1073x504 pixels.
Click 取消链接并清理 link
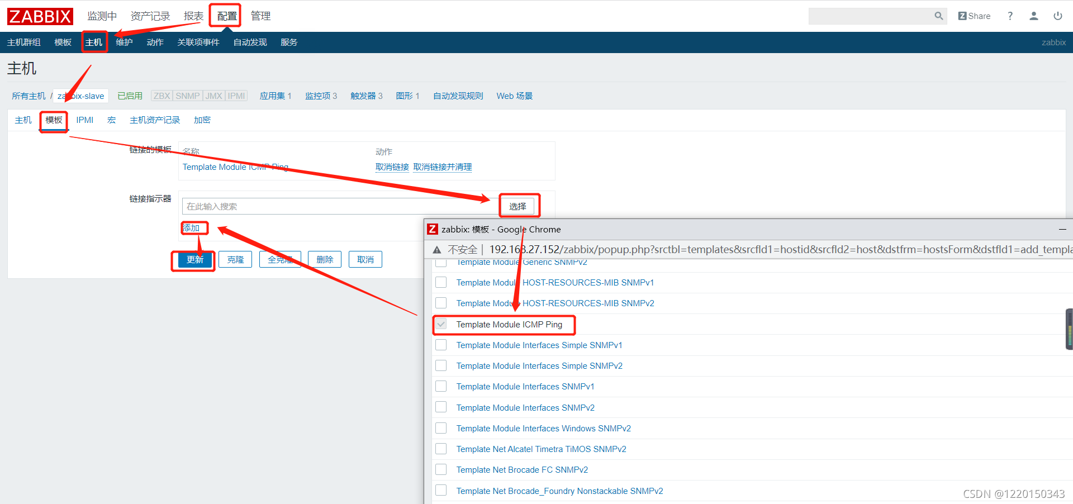coord(443,167)
